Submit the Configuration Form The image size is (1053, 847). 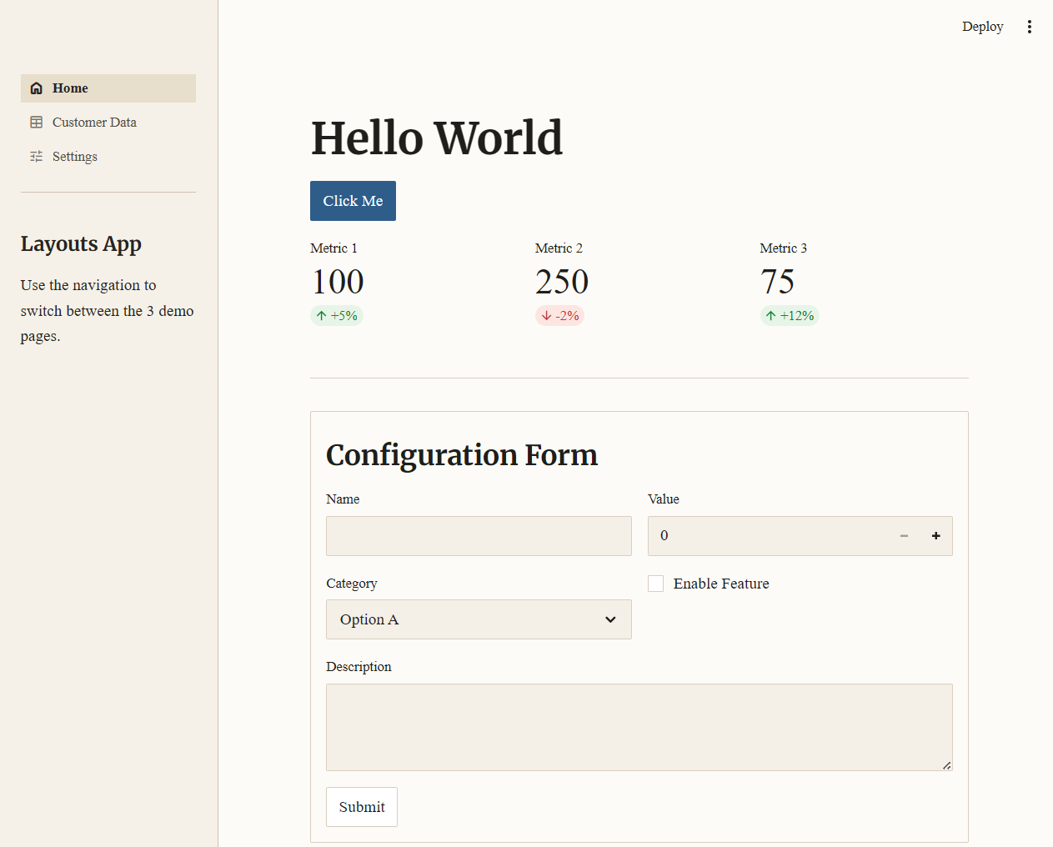click(x=362, y=807)
